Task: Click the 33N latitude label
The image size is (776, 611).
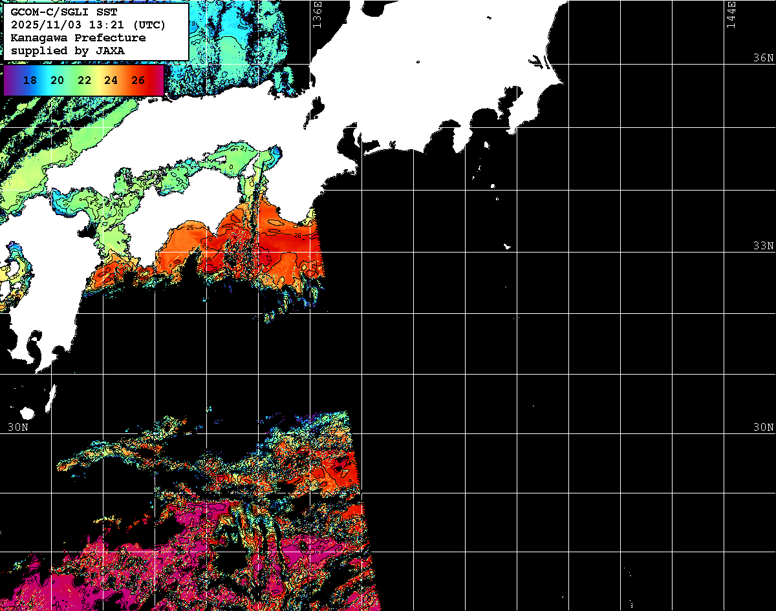Action: pos(763,246)
